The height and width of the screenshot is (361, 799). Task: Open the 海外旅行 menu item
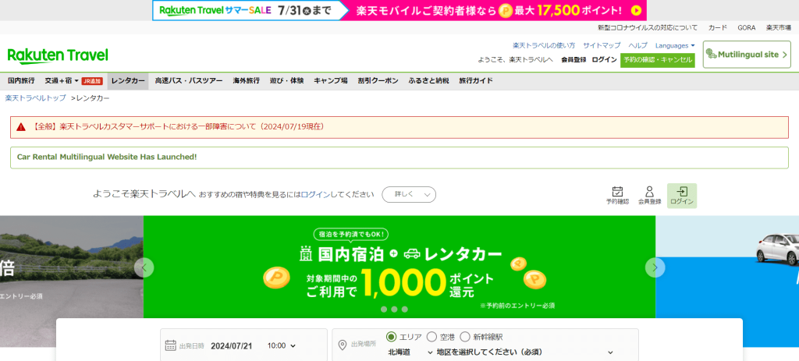click(x=246, y=80)
